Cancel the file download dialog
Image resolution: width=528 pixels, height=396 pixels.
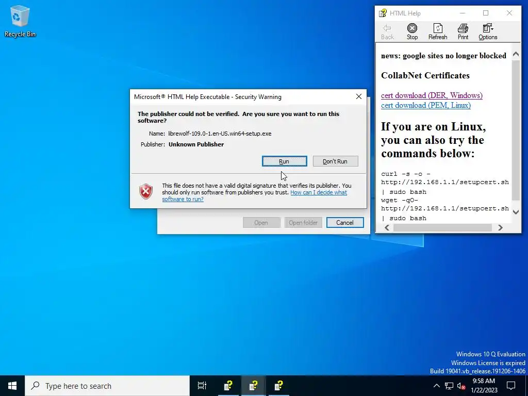(x=345, y=223)
